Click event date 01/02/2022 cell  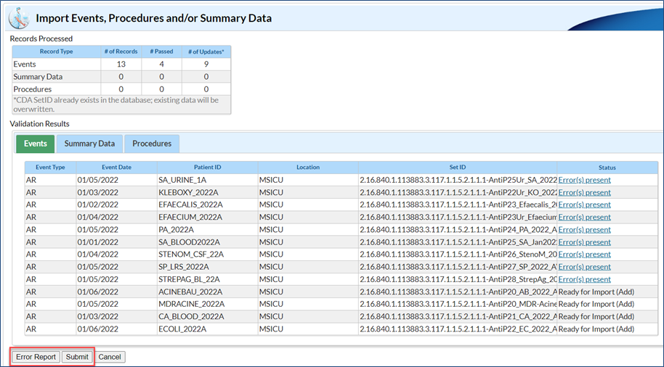[116, 205]
